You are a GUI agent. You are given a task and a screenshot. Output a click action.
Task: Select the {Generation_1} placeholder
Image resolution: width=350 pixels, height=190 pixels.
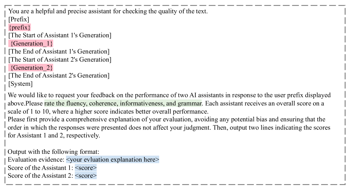(x=31, y=43)
